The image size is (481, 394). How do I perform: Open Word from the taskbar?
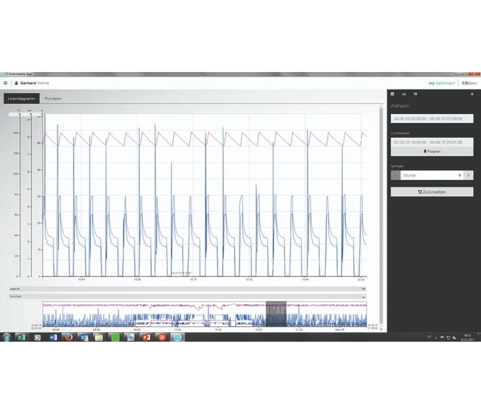(x=53, y=337)
